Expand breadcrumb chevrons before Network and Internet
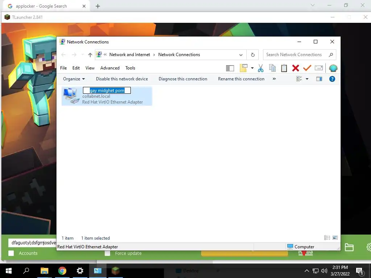The image size is (371, 278). (105, 55)
